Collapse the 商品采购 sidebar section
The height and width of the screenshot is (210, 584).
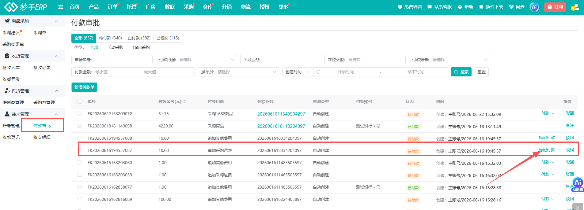[57, 21]
